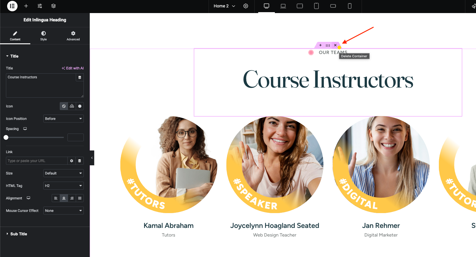
Task: Switch to the Style tab
Action: click(43, 36)
